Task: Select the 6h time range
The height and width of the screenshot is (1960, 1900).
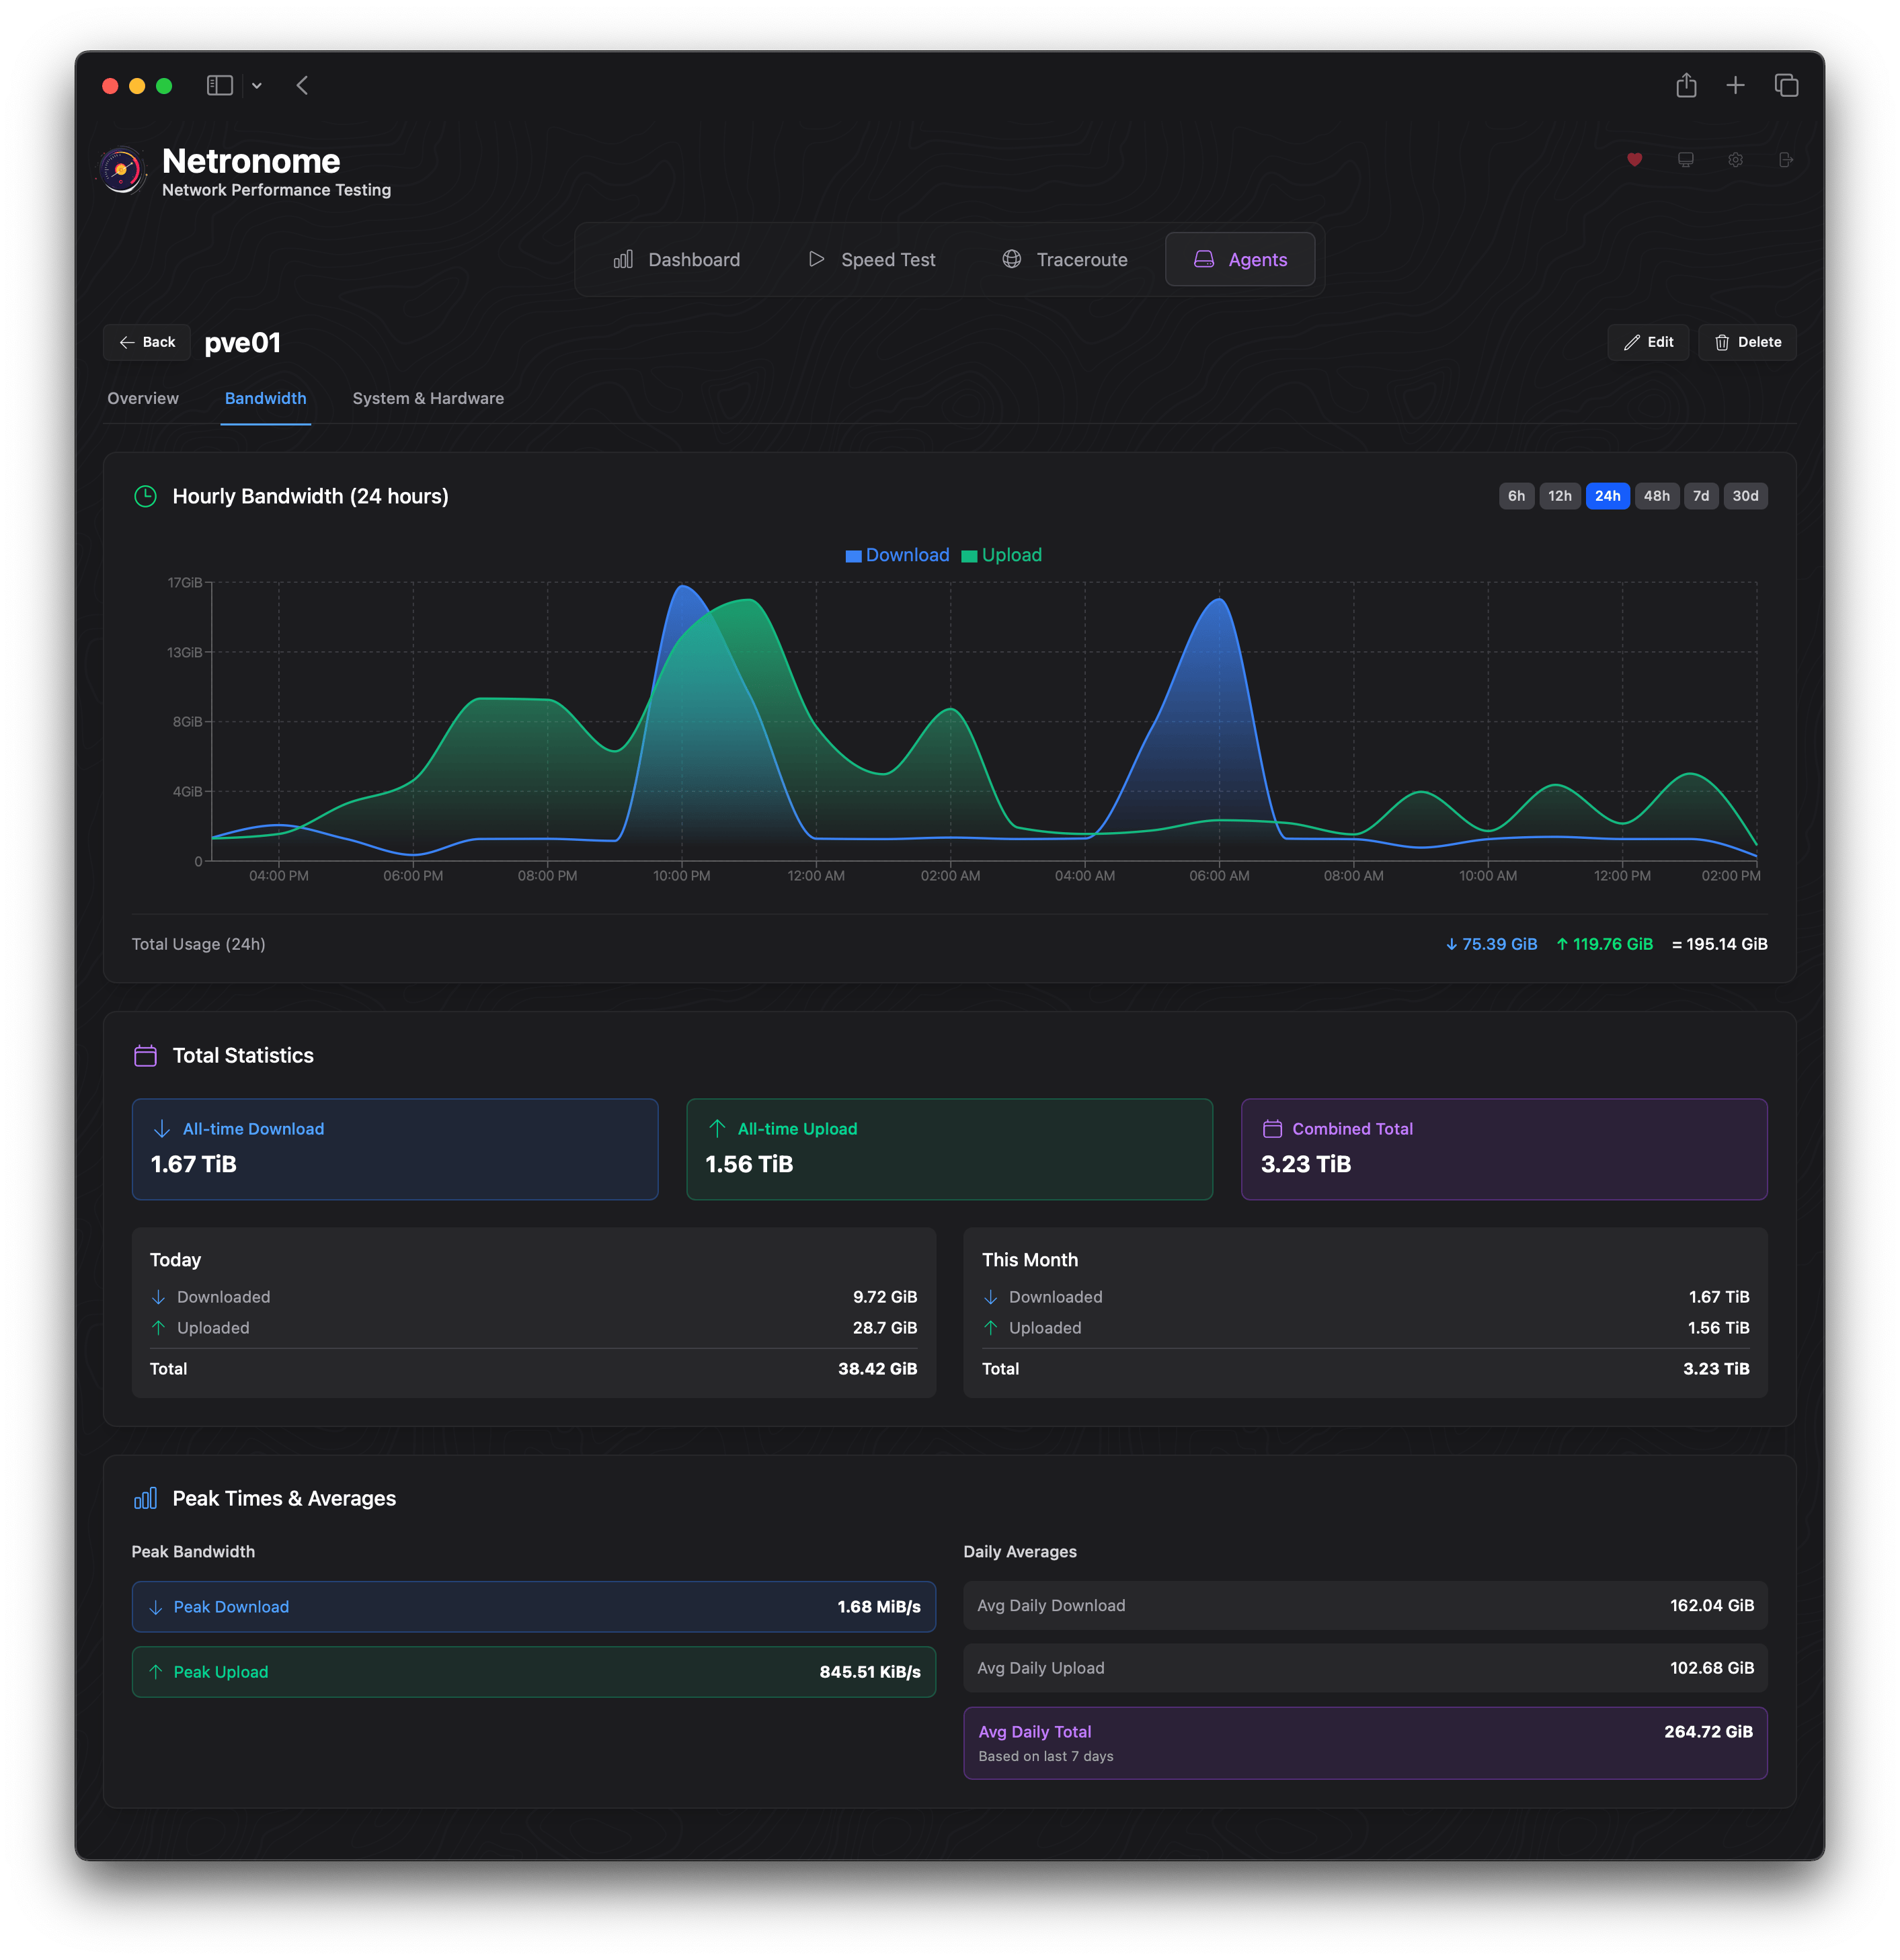Action: coord(1516,496)
